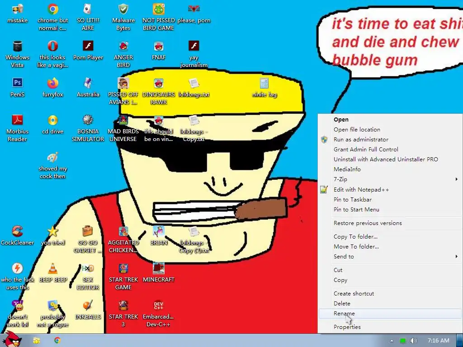Choose 'Properties' in the context menu
This screenshot has height=347, width=463.
(390, 327)
